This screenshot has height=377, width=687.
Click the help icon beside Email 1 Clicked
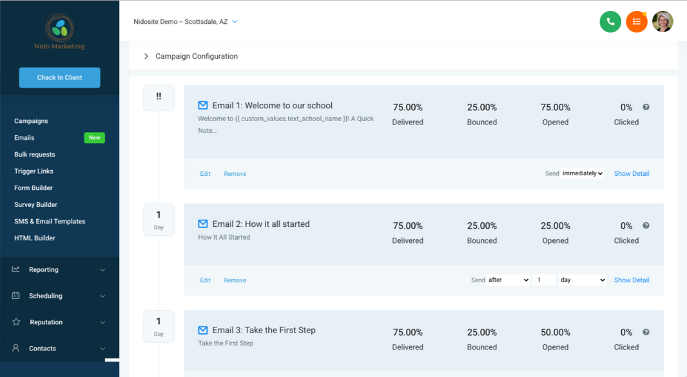click(646, 108)
